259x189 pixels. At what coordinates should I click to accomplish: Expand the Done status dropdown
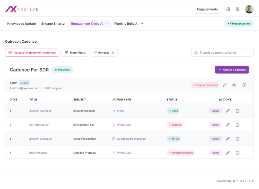pyautogui.click(x=173, y=111)
